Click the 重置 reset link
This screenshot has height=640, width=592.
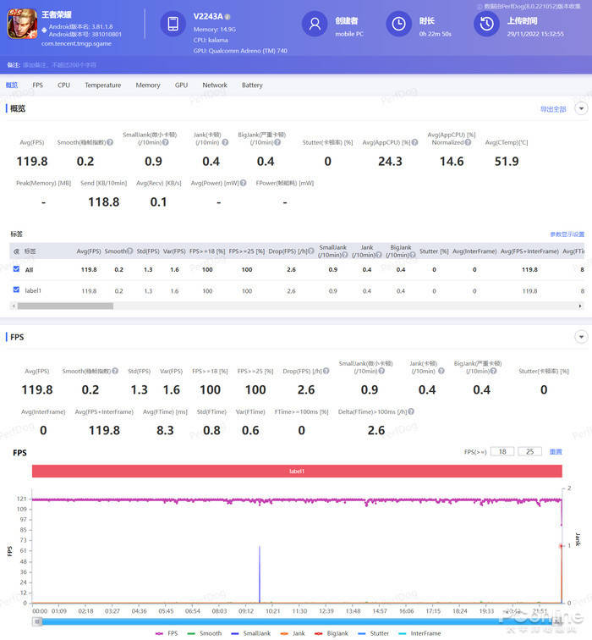click(x=556, y=452)
